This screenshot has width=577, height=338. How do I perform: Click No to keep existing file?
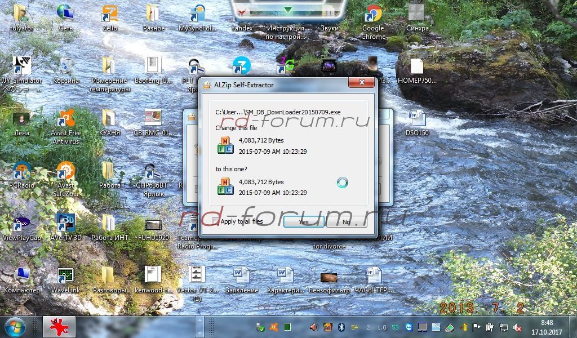[346, 222]
